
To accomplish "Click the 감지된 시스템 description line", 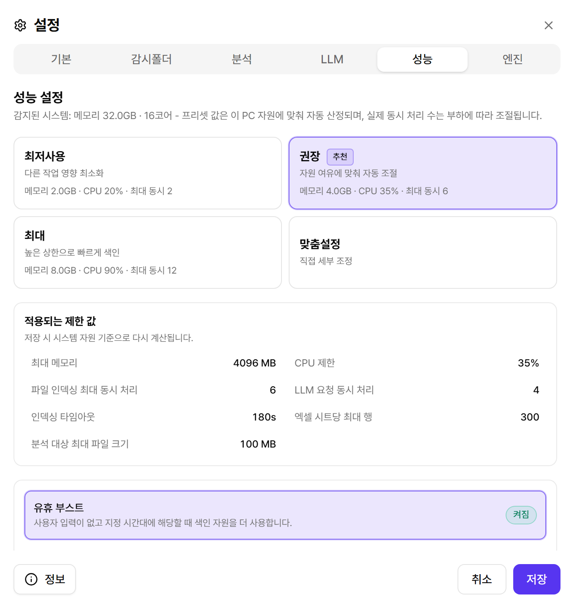I will 278,116.
